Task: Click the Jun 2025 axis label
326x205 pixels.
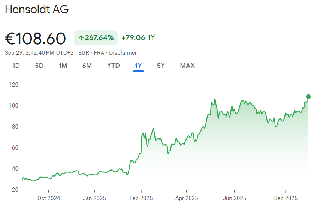Action: click(235, 198)
